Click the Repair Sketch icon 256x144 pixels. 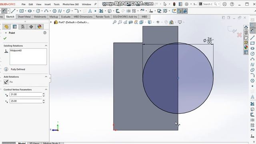[159, 11]
